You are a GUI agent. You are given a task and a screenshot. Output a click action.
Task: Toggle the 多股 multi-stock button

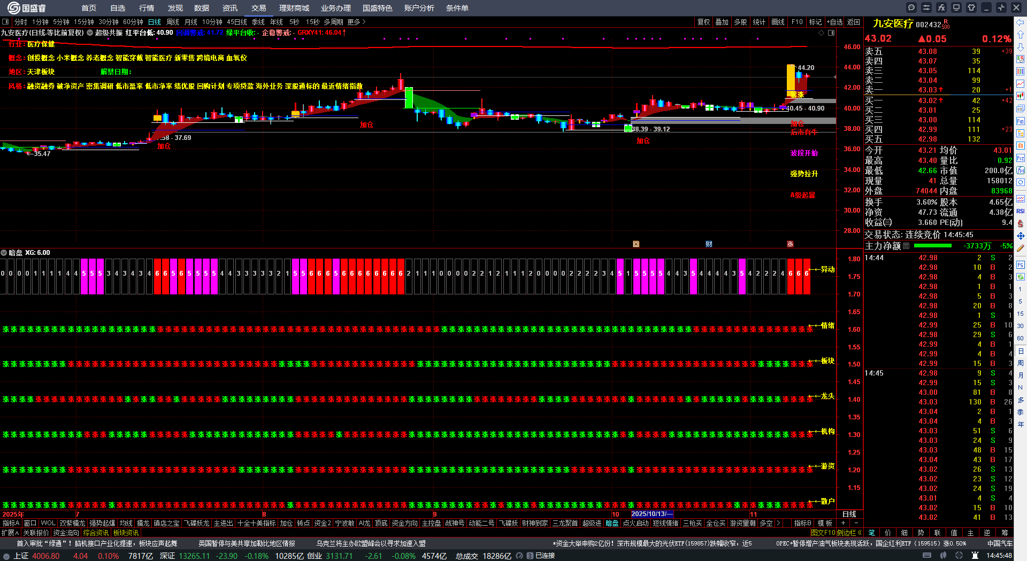[740, 22]
